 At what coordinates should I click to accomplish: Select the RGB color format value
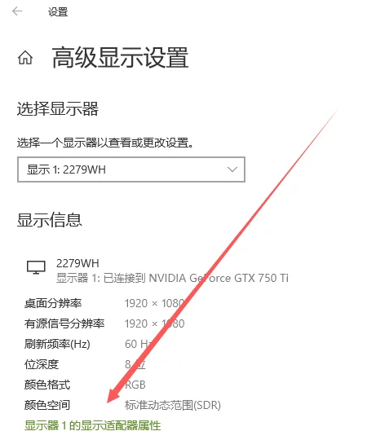tap(135, 385)
